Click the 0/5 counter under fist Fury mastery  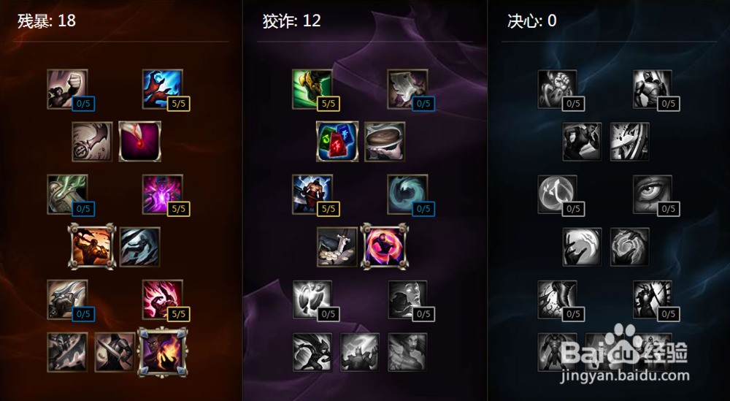click(83, 104)
